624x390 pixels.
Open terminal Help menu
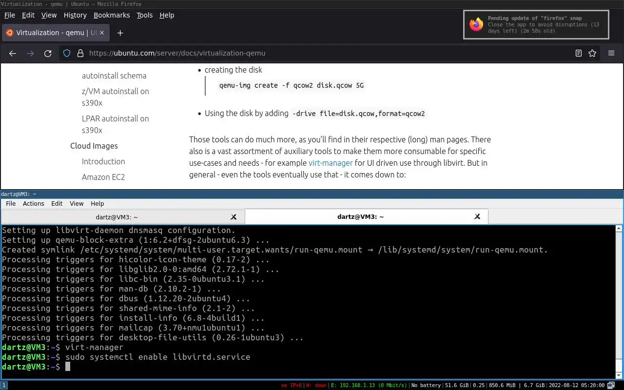pyautogui.click(x=97, y=203)
